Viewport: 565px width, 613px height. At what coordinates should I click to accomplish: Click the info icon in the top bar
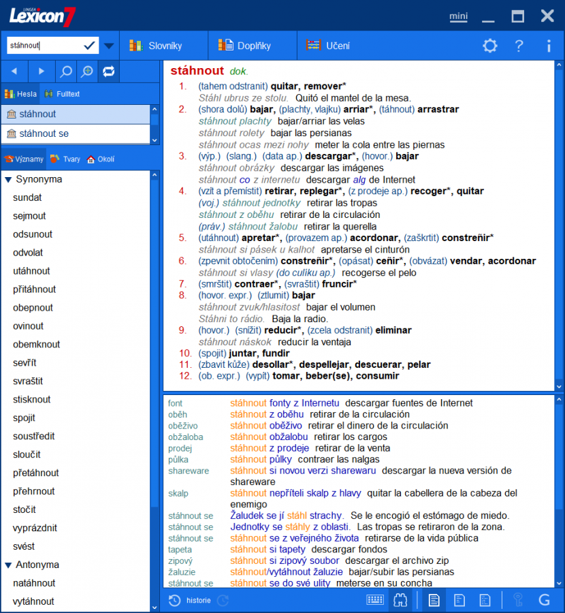(549, 46)
